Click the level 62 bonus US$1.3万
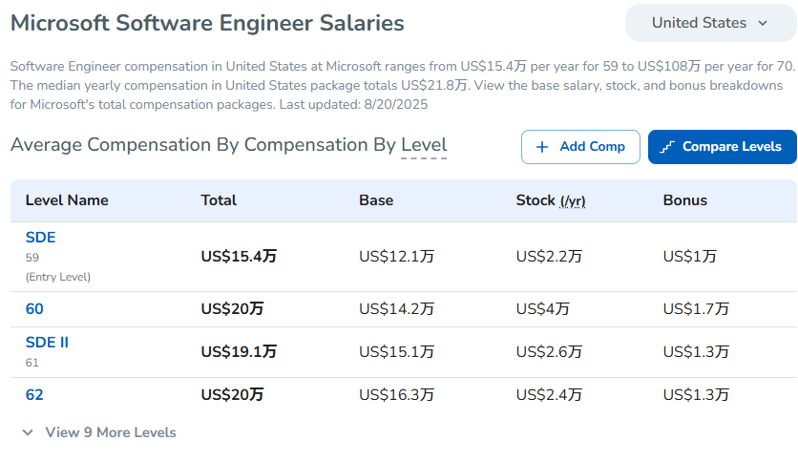 [696, 395]
